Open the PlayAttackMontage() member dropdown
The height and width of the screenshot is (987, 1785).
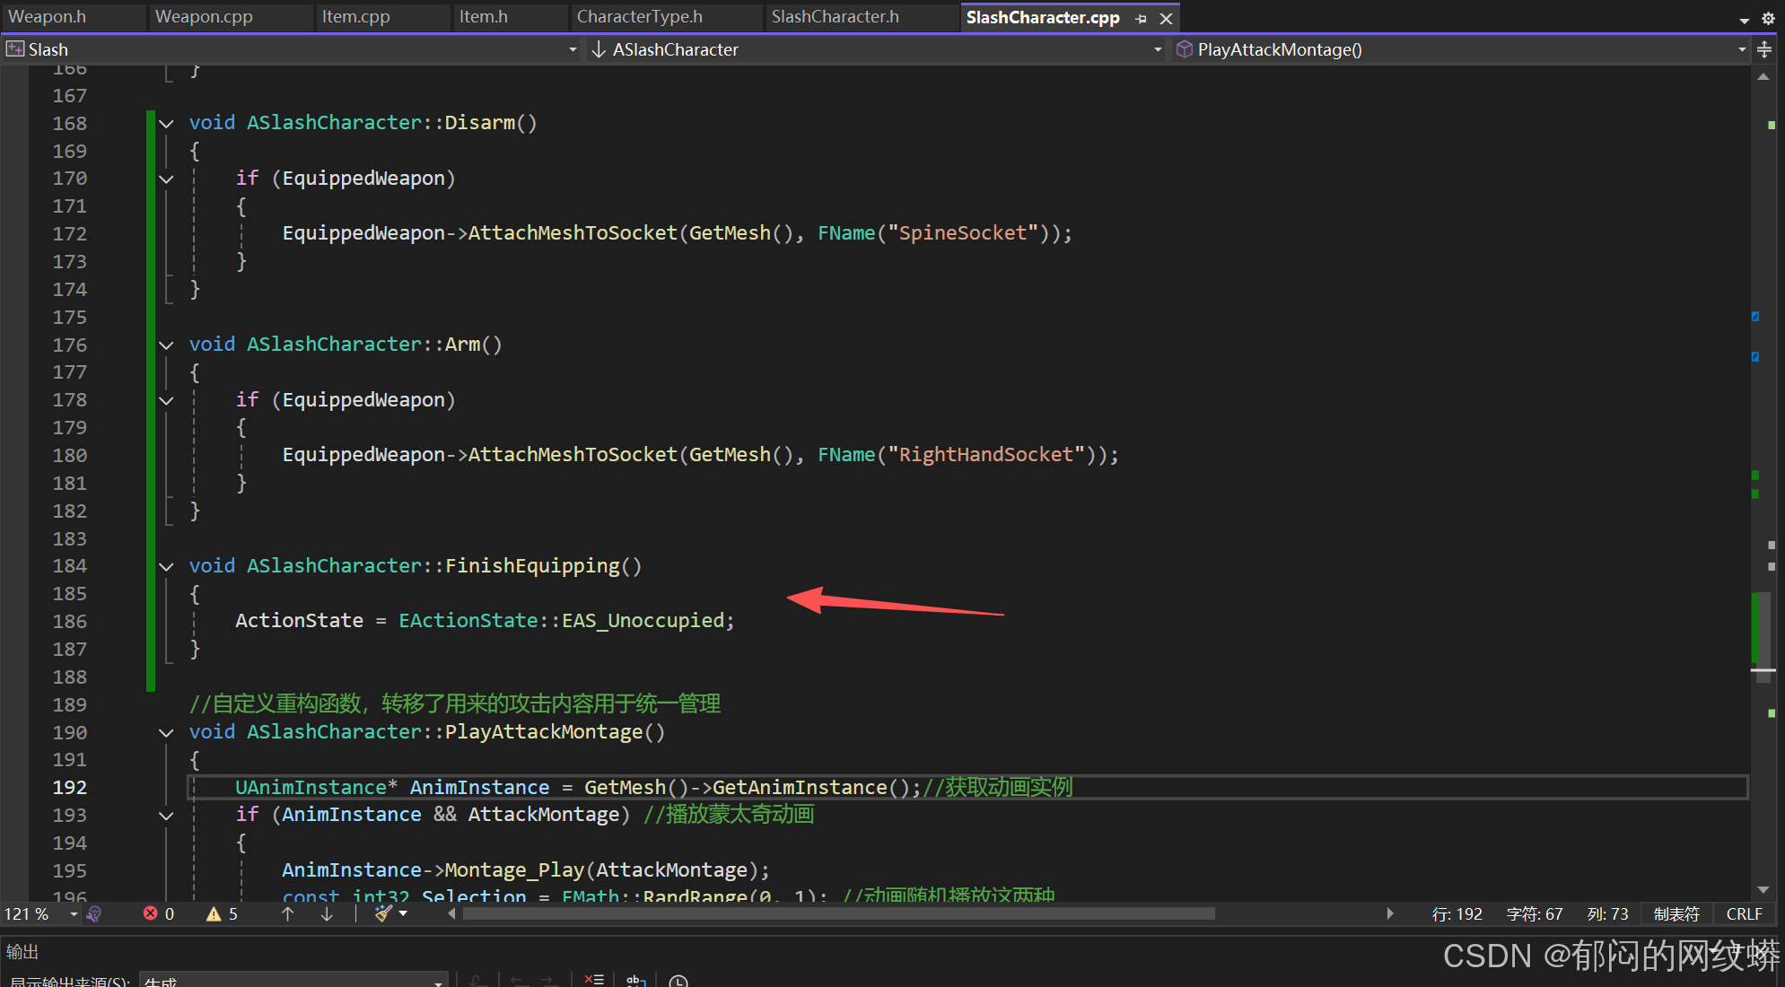(1741, 49)
